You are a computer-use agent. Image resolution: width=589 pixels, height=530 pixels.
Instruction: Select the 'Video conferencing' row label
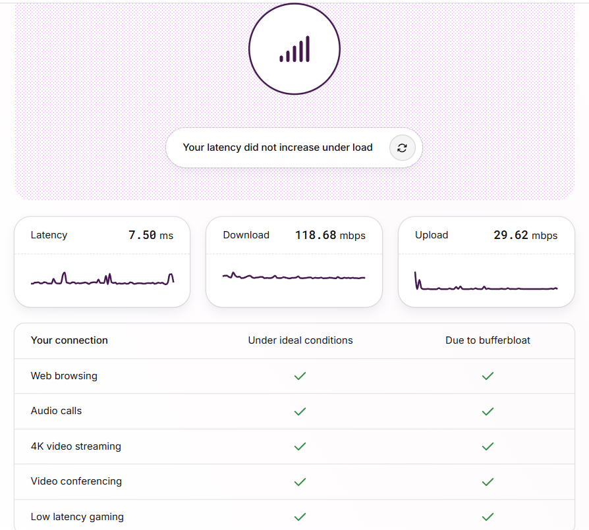point(76,481)
